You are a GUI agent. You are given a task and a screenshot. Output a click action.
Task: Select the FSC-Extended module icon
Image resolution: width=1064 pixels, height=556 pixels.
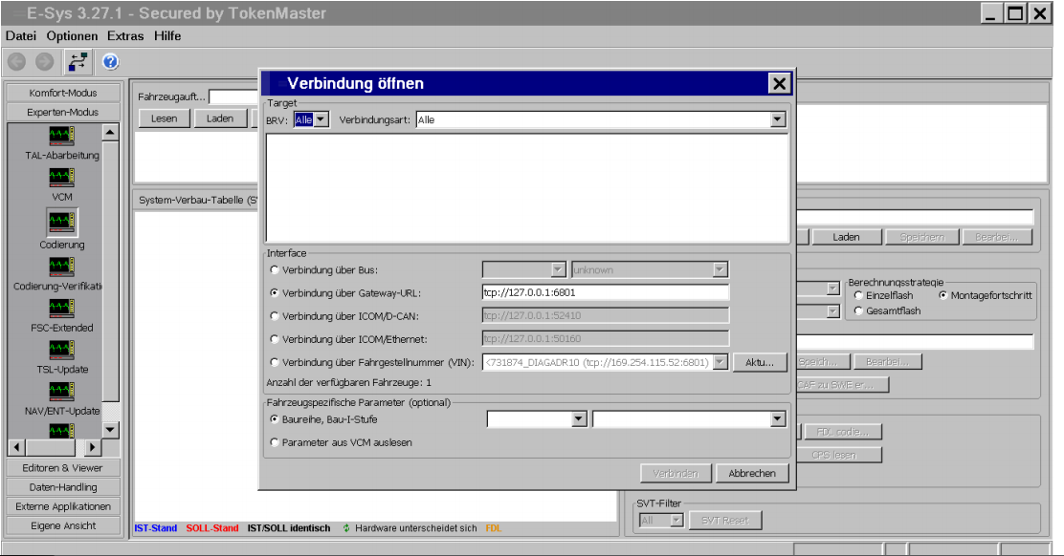pos(62,309)
